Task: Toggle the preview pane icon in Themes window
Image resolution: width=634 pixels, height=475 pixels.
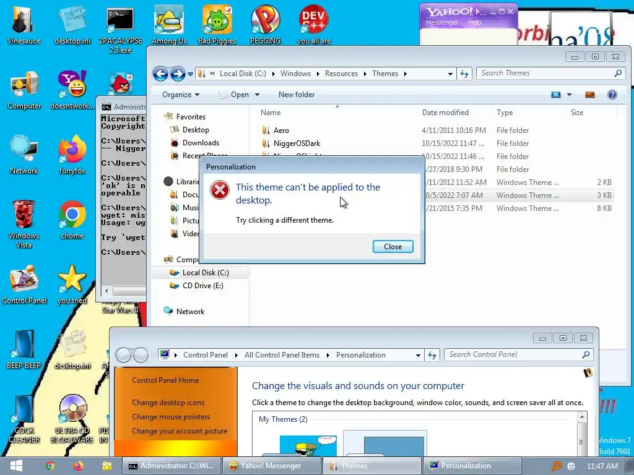Action: coord(590,95)
